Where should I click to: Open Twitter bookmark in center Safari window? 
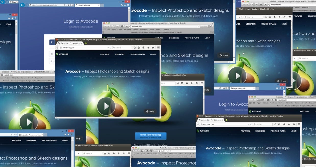tap(136, 29)
